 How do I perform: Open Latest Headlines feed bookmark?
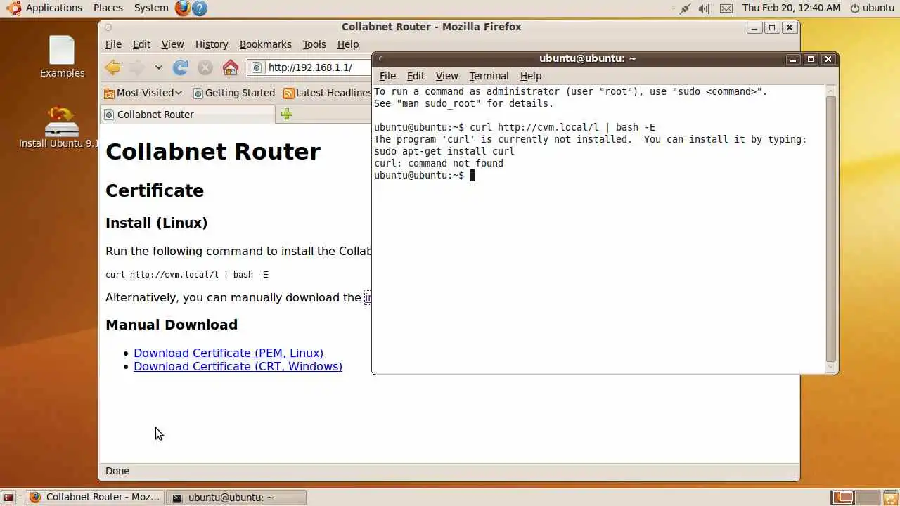328,93
